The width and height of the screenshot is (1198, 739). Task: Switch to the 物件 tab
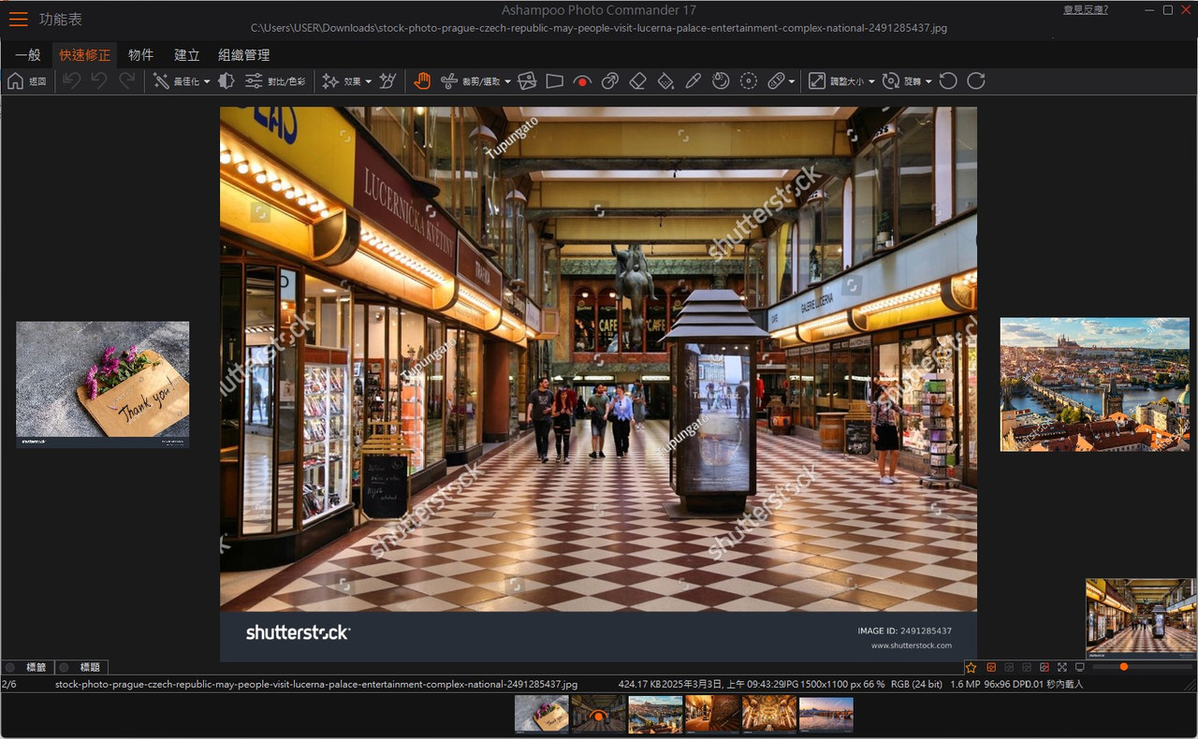141,55
